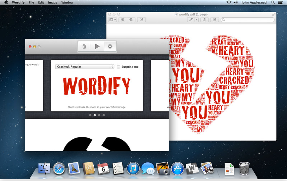Open Finder from the Dock
287x181 pixels.
(44, 168)
